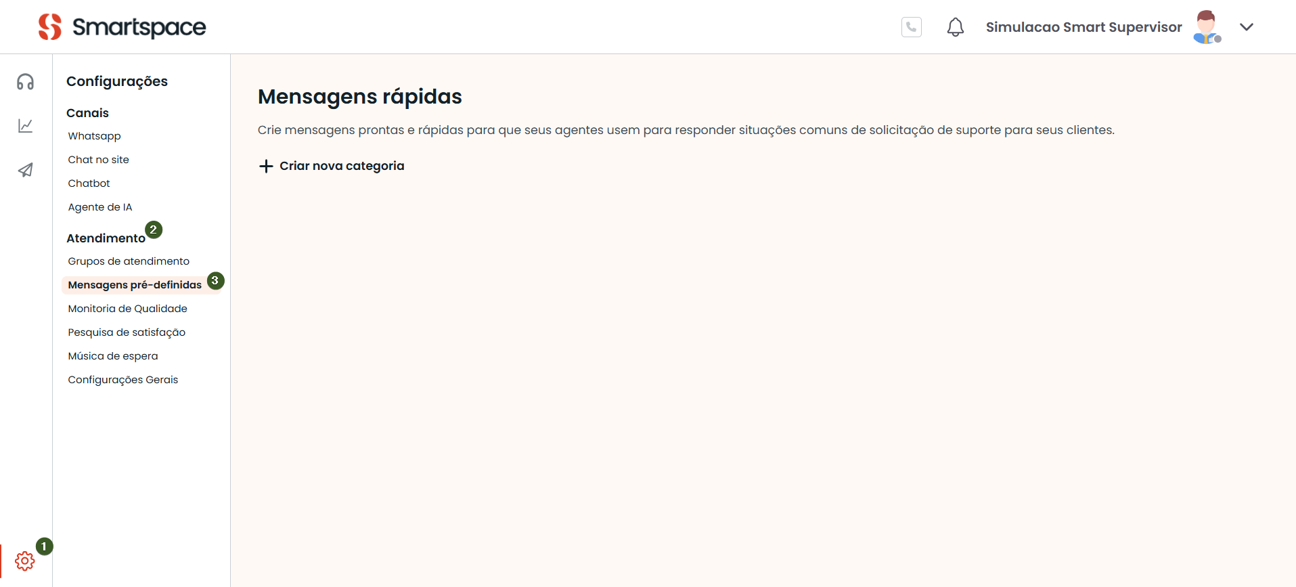Open Música de espera settings
Image resolution: width=1296 pixels, height=587 pixels.
click(112, 356)
